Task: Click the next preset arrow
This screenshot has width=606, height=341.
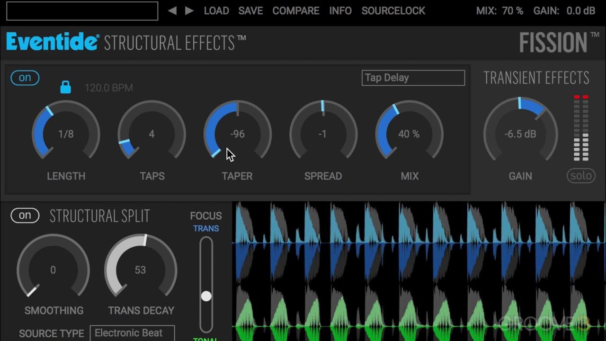Action: 189,10
